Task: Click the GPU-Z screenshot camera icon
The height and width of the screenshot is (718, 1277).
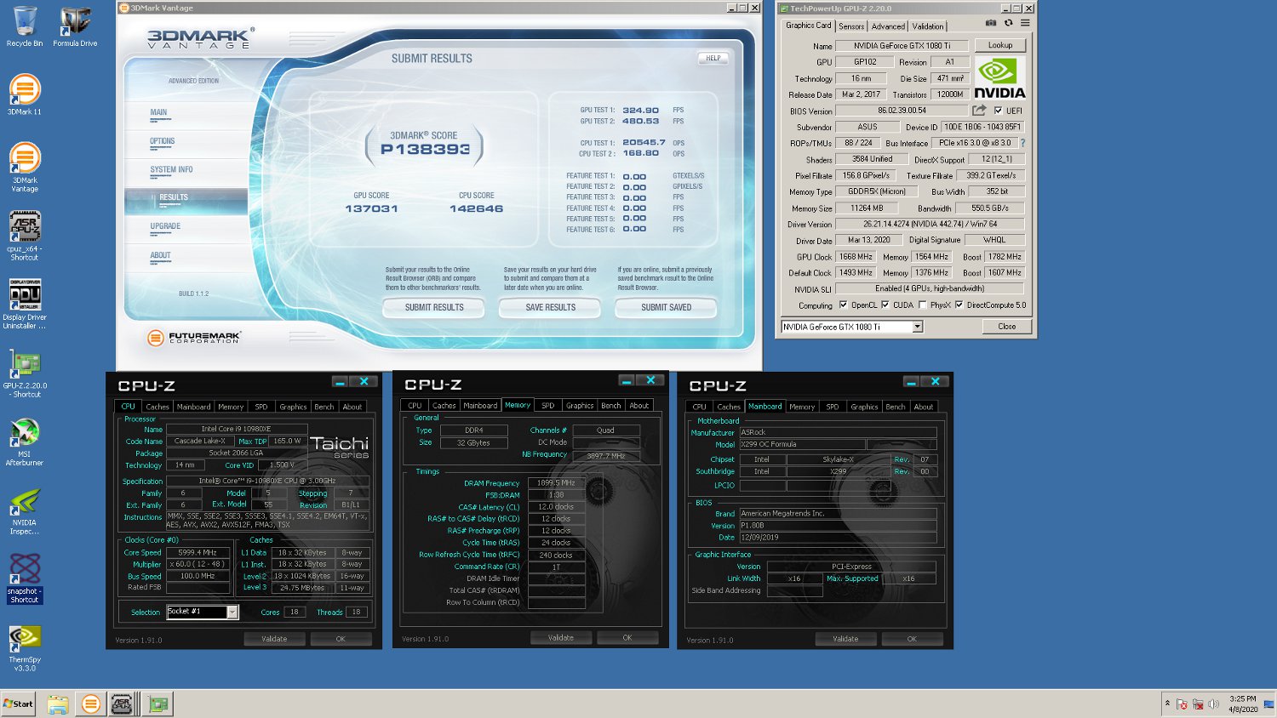Action: click(990, 23)
